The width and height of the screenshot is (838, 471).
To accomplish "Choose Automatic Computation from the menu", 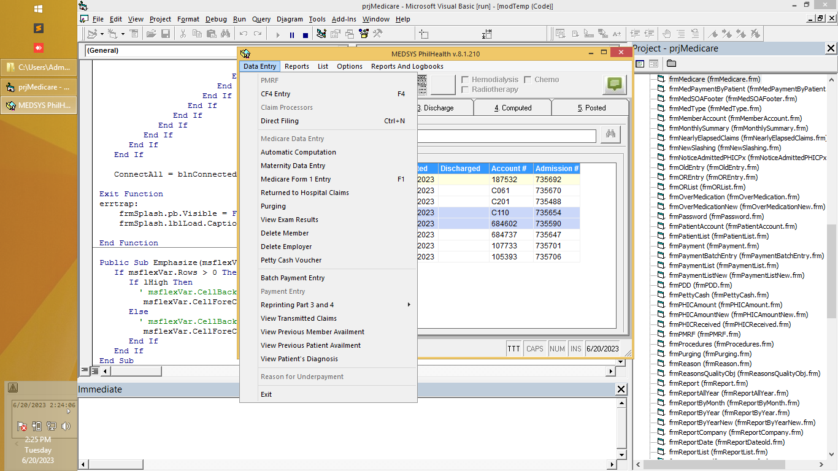I will [298, 152].
